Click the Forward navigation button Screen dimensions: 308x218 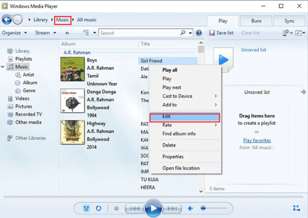tap(17, 19)
